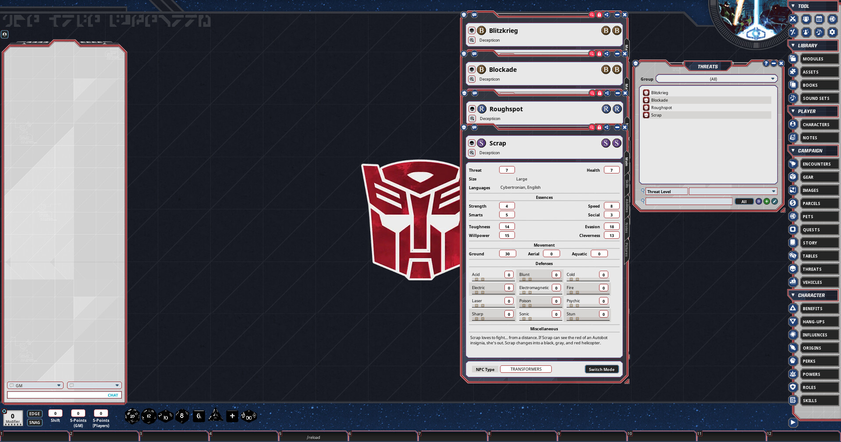Roll the d20 die in the dice tray
841x442 pixels.
point(131,416)
